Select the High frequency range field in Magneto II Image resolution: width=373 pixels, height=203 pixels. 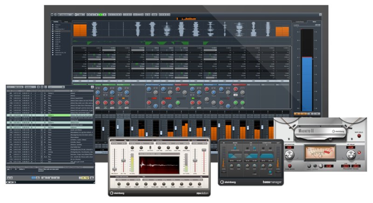pyautogui.click(x=356, y=166)
